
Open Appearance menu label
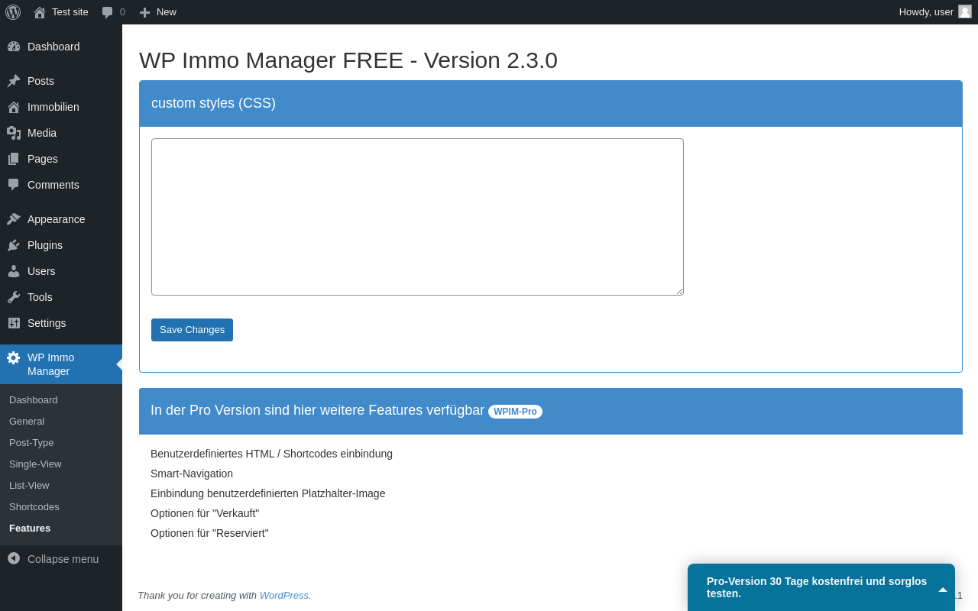click(57, 219)
